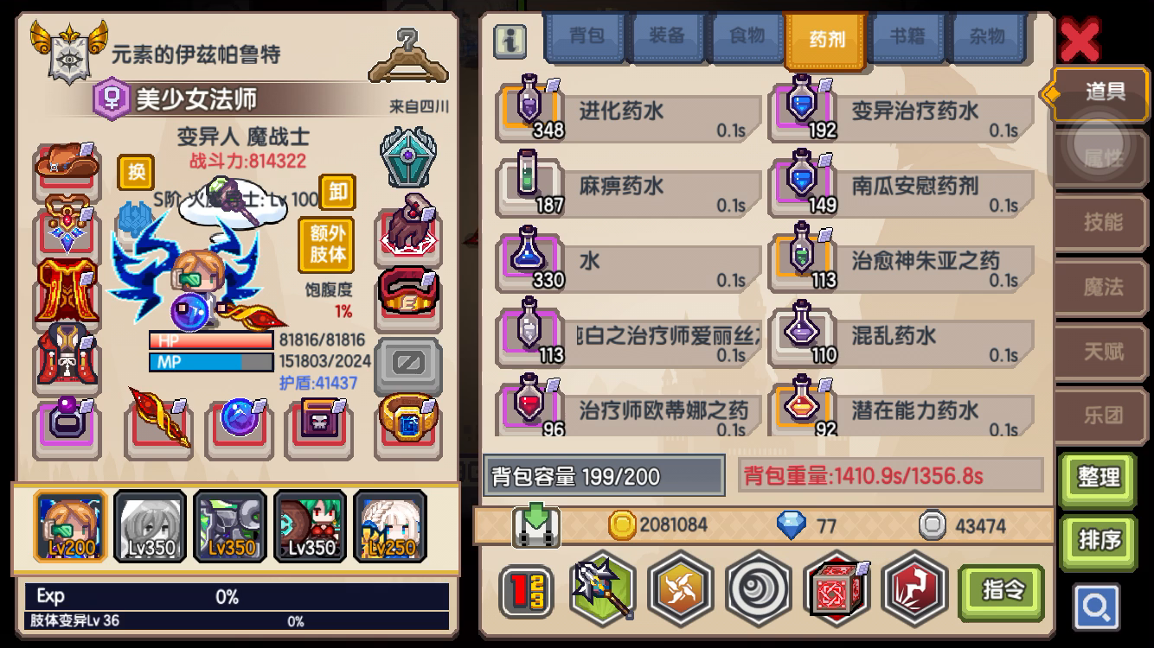The image size is (1154, 648).
Task: Click the 123 number hotkey icon
Action: coord(527,591)
